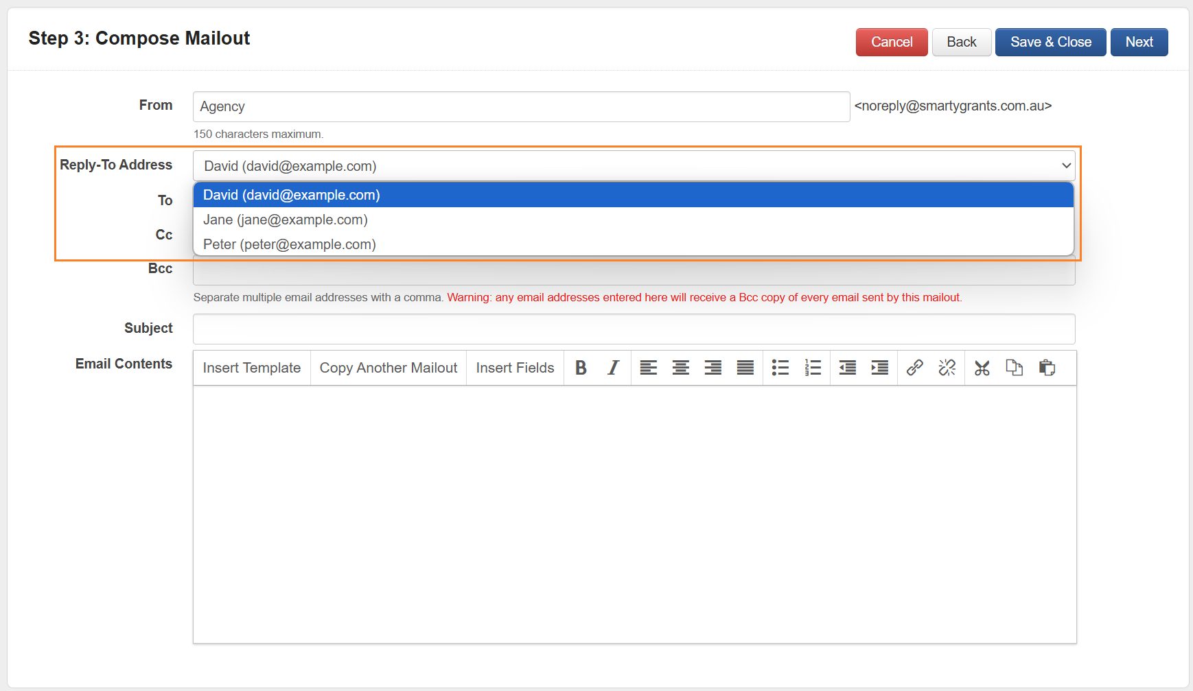This screenshot has height=691, width=1193.
Task: Collapse the Reply-To Address dropdown
Action: click(x=1066, y=165)
